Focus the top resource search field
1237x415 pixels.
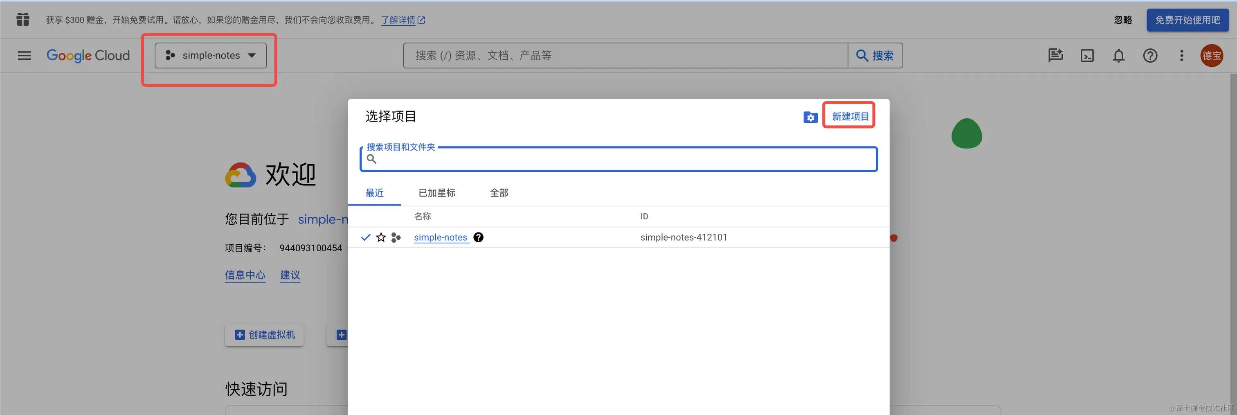[x=625, y=56]
